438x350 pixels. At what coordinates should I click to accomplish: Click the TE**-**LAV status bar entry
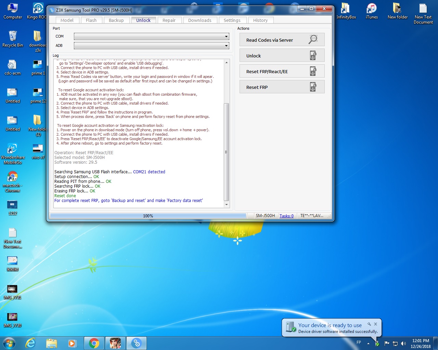point(312,216)
